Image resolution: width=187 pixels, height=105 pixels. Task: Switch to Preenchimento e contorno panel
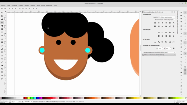(159, 52)
